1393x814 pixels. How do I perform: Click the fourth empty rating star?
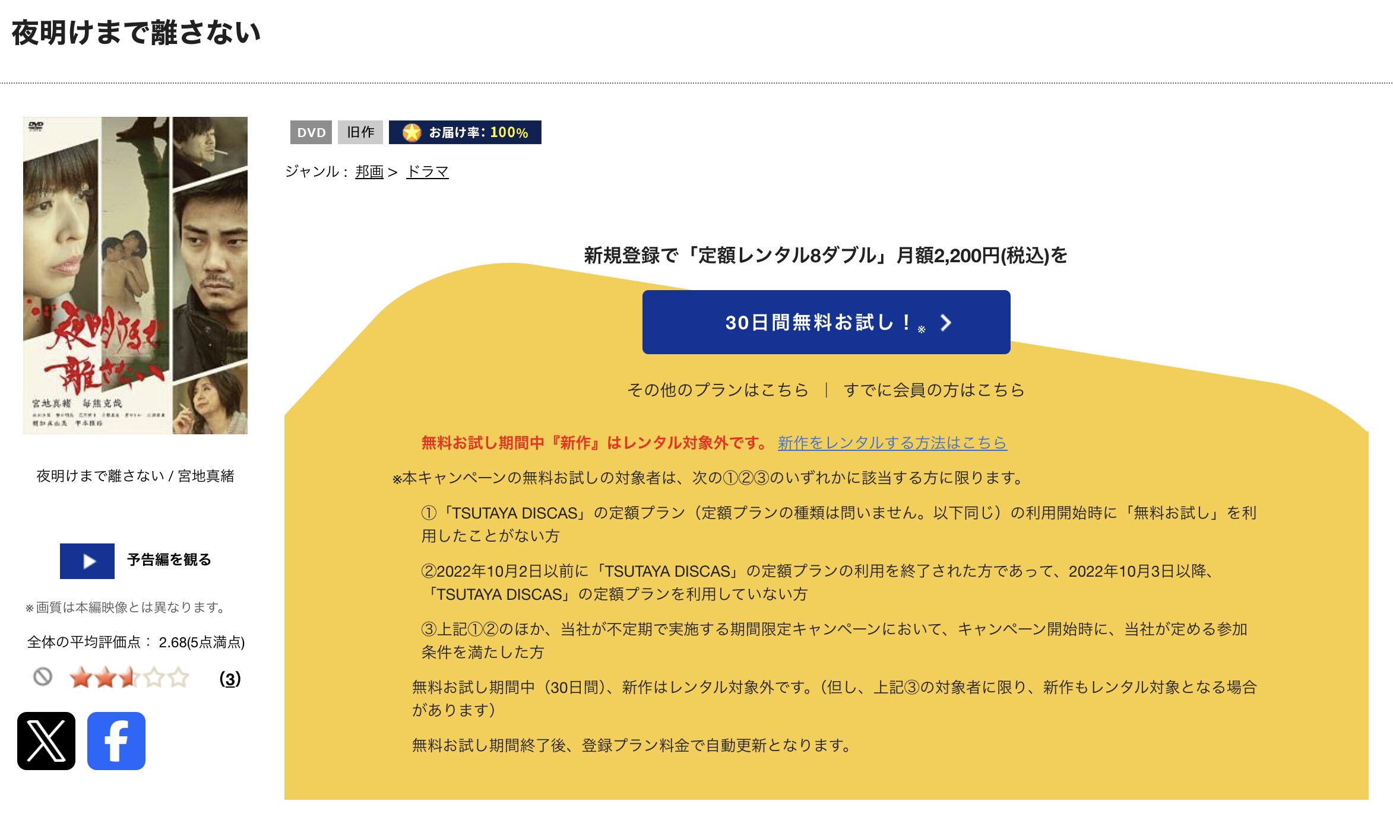click(154, 678)
